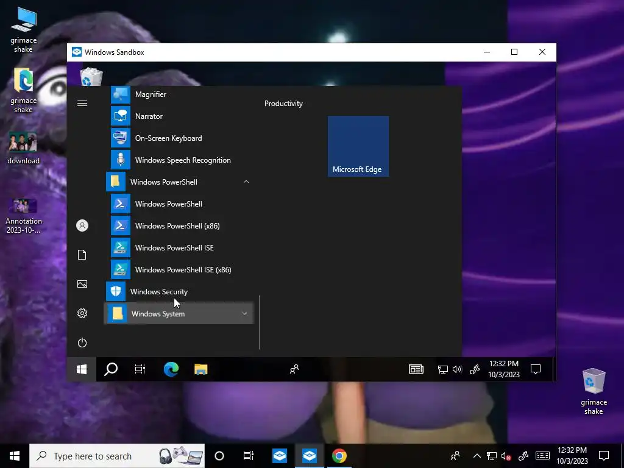Open Cortana circle on host taskbar
624x468 pixels.
click(219, 456)
